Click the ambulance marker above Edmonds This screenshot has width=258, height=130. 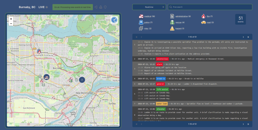click(x=71, y=79)
